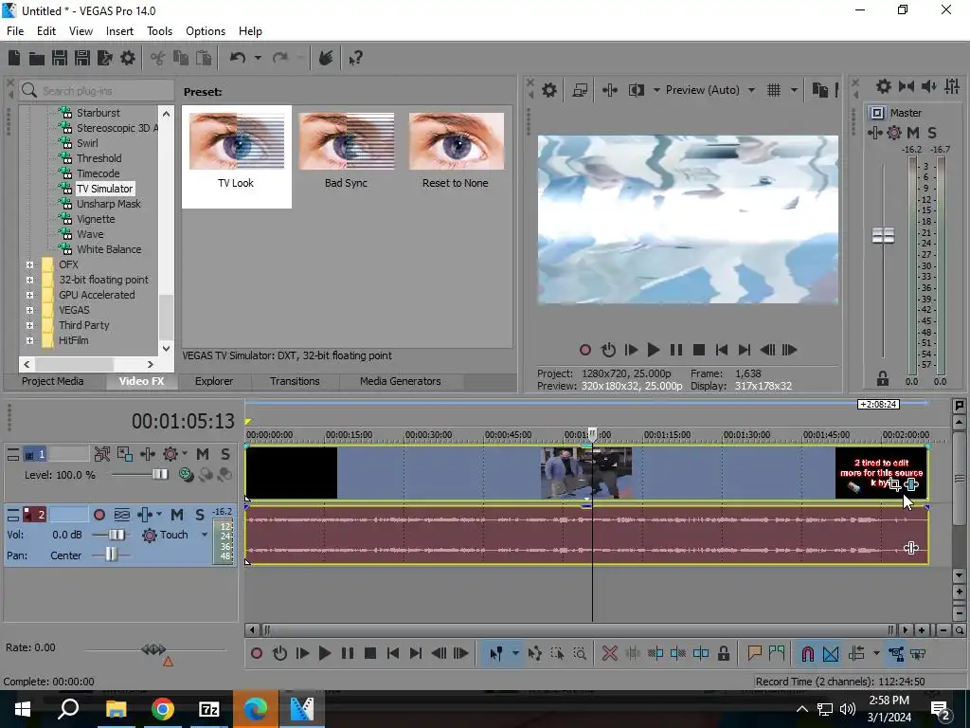Save the project with the disk icon
The image size is (970, 728).
click(x=60, y=58)
